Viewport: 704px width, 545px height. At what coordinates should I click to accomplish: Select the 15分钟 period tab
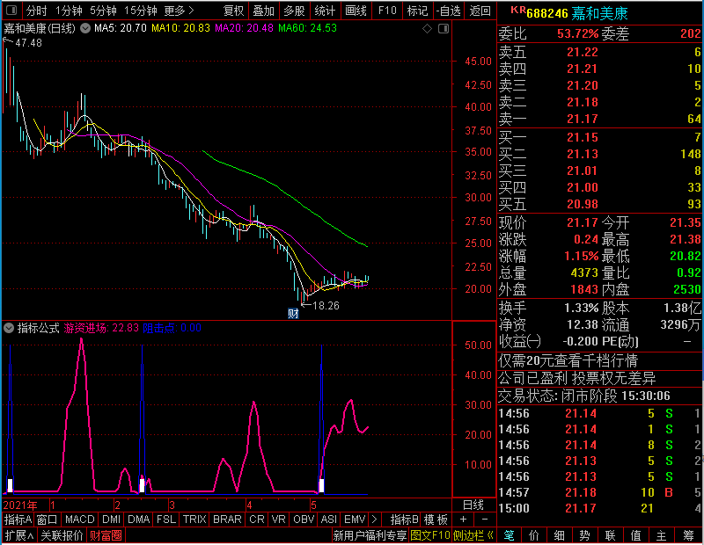click(141, 11)
